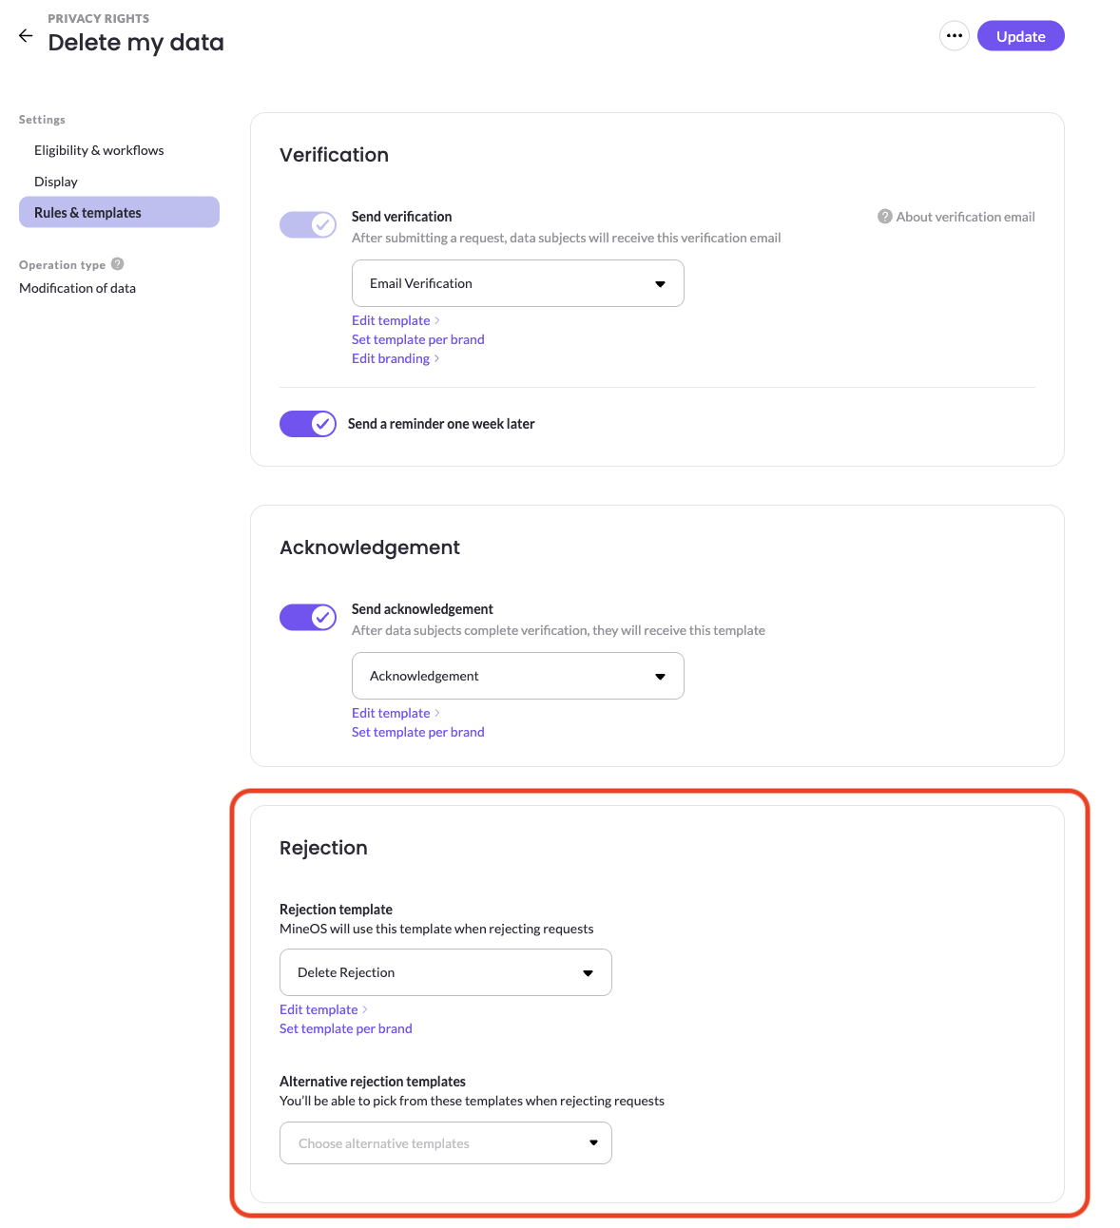The height and width of the screenshot is (1228, 1120).
Task: Expand the Acknowledgement template dropdown
Action: click(518, 676)
